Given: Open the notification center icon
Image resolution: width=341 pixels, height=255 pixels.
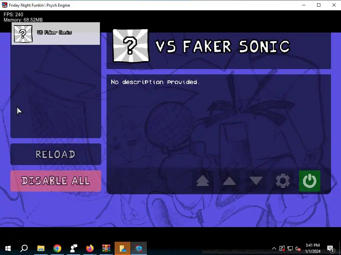Looking at the screenshot, I should 330,248.
